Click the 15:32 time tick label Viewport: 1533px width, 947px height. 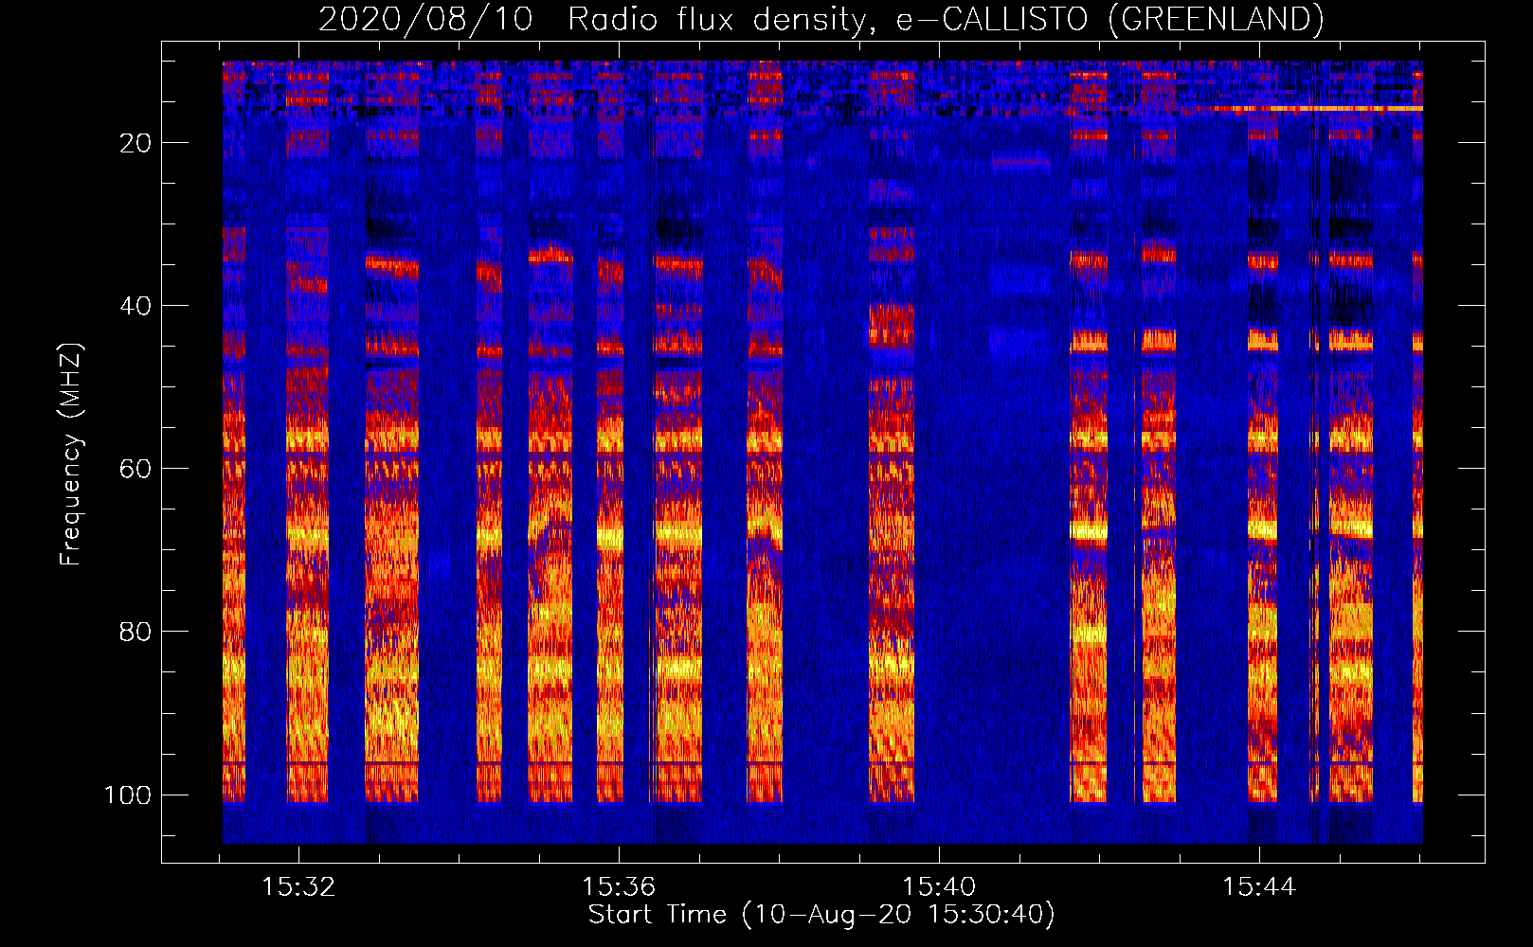point(298,887)
